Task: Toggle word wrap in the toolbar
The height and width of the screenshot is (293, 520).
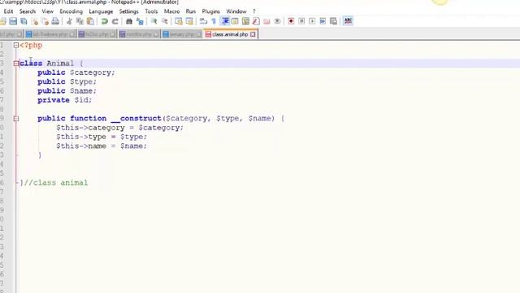Action: click(x=203, y=22)
